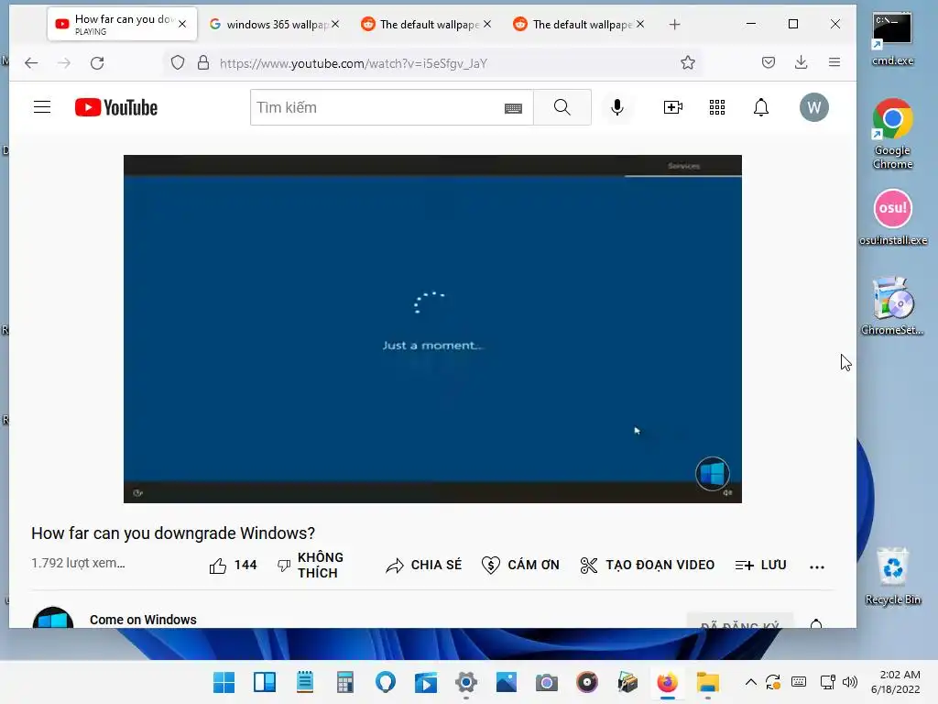The width and height of the screenshot is (938, 704).
Task: Close the playing YouTube tab
Action: 182,24
